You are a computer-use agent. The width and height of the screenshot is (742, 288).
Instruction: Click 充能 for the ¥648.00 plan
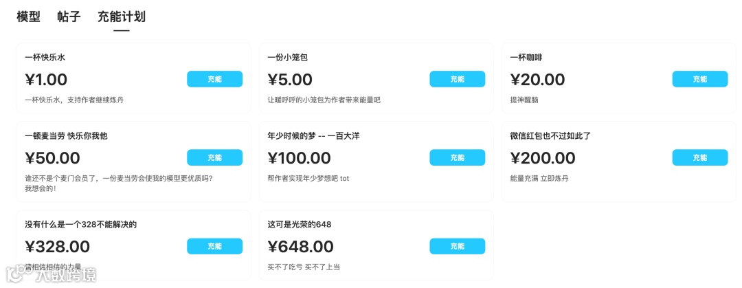coord(457,246)
